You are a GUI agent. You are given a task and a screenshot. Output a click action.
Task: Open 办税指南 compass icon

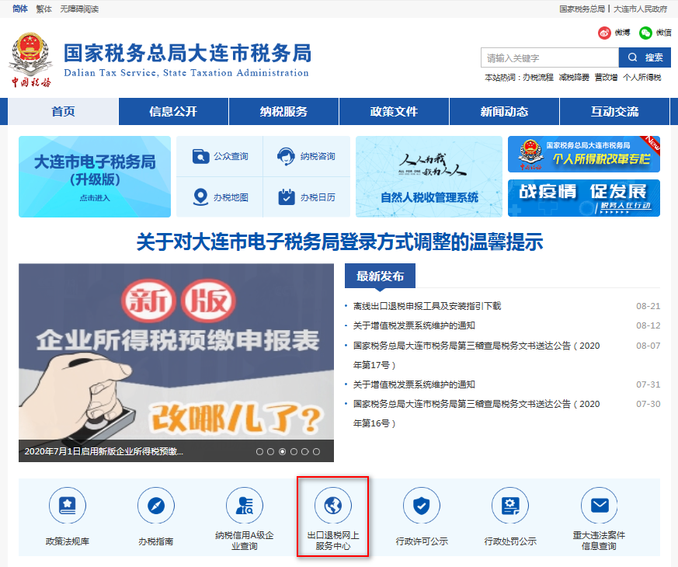156,505
